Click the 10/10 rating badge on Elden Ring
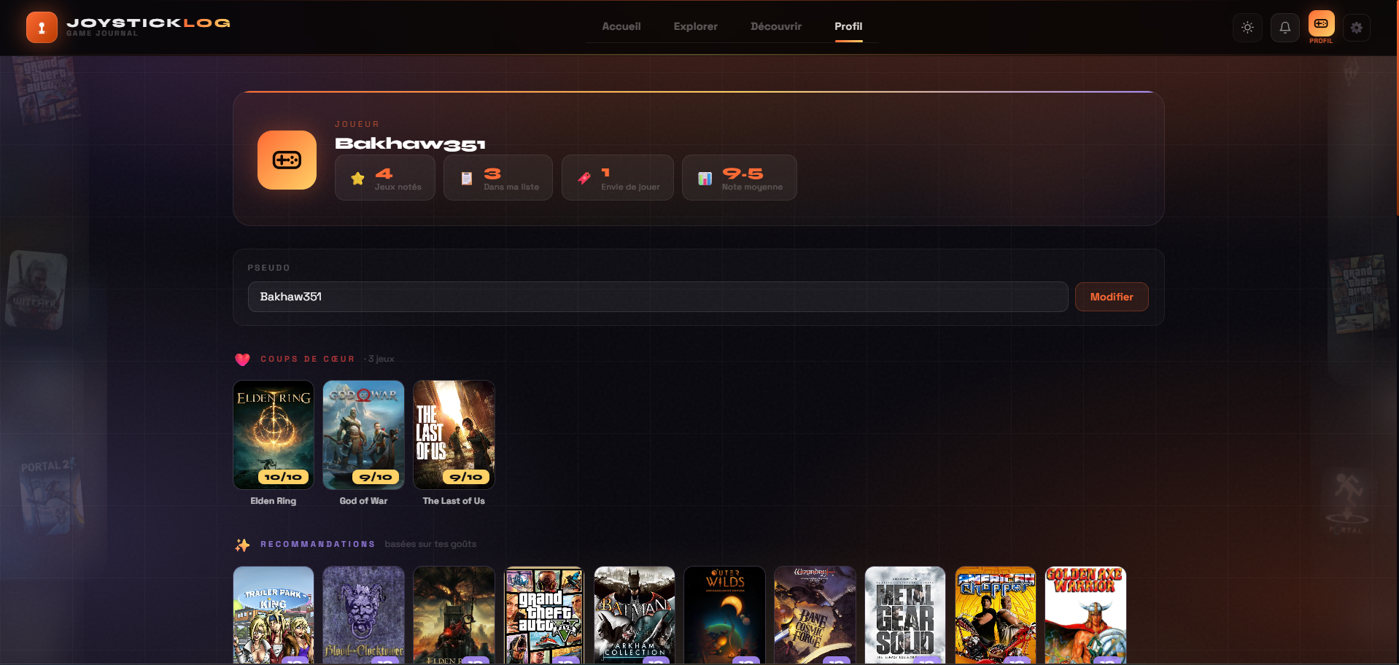 click(283, 477)
